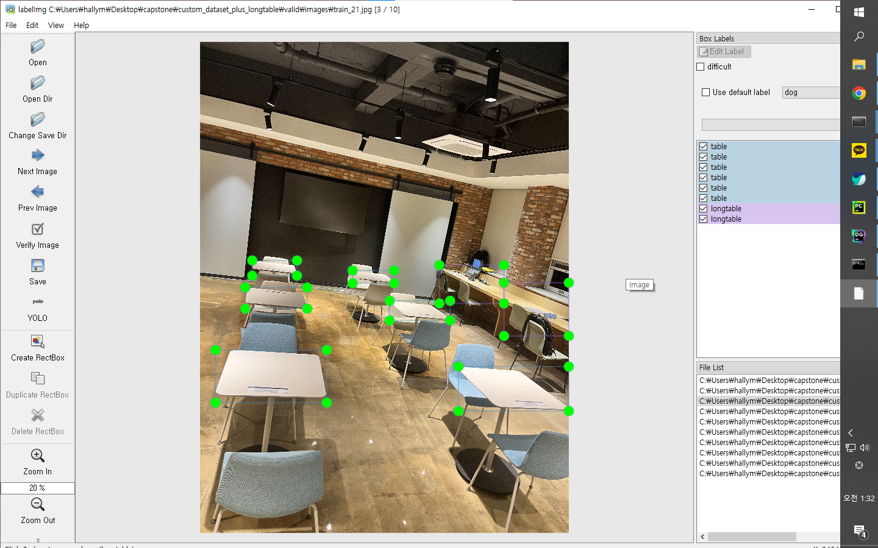Uncheck the sixth table label checkbox
The image size is (878, 548).
pos(703,198)
